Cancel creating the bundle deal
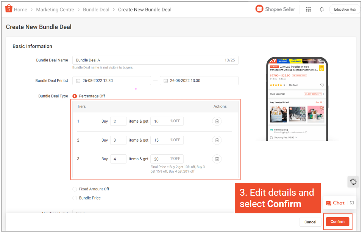This screenshot has height=232, width=362. (310, 222)
